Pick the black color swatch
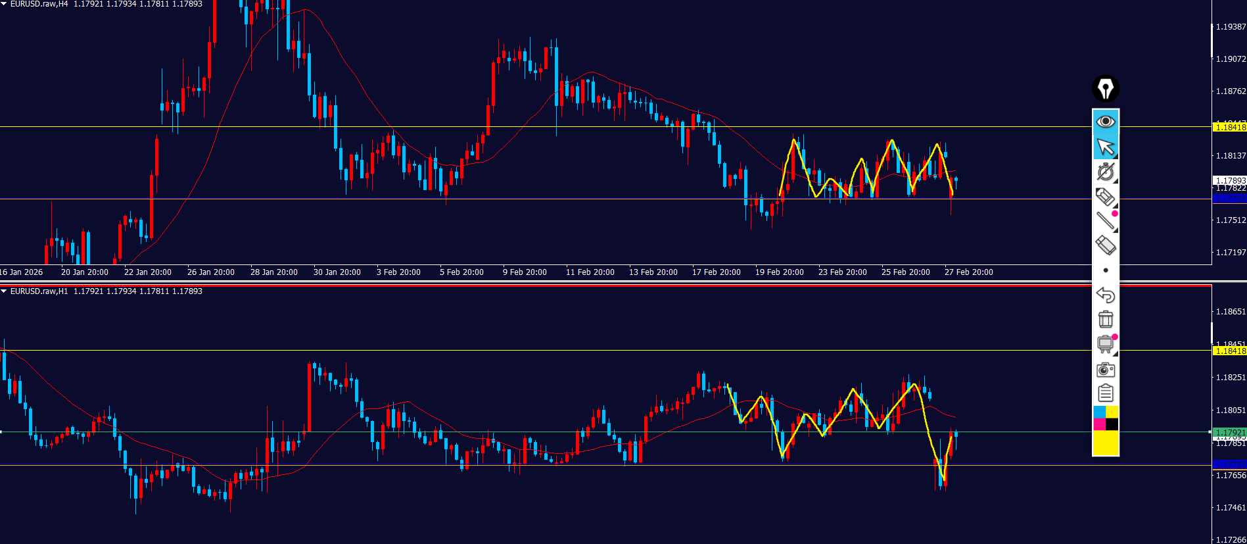This screenshot has width=1247, height=544. pyautogui.click(x=1112, y=424)
